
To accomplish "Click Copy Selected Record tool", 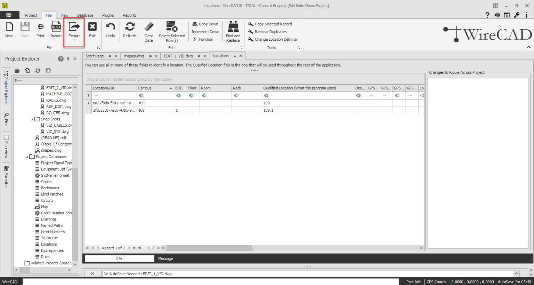I will 270,24.
